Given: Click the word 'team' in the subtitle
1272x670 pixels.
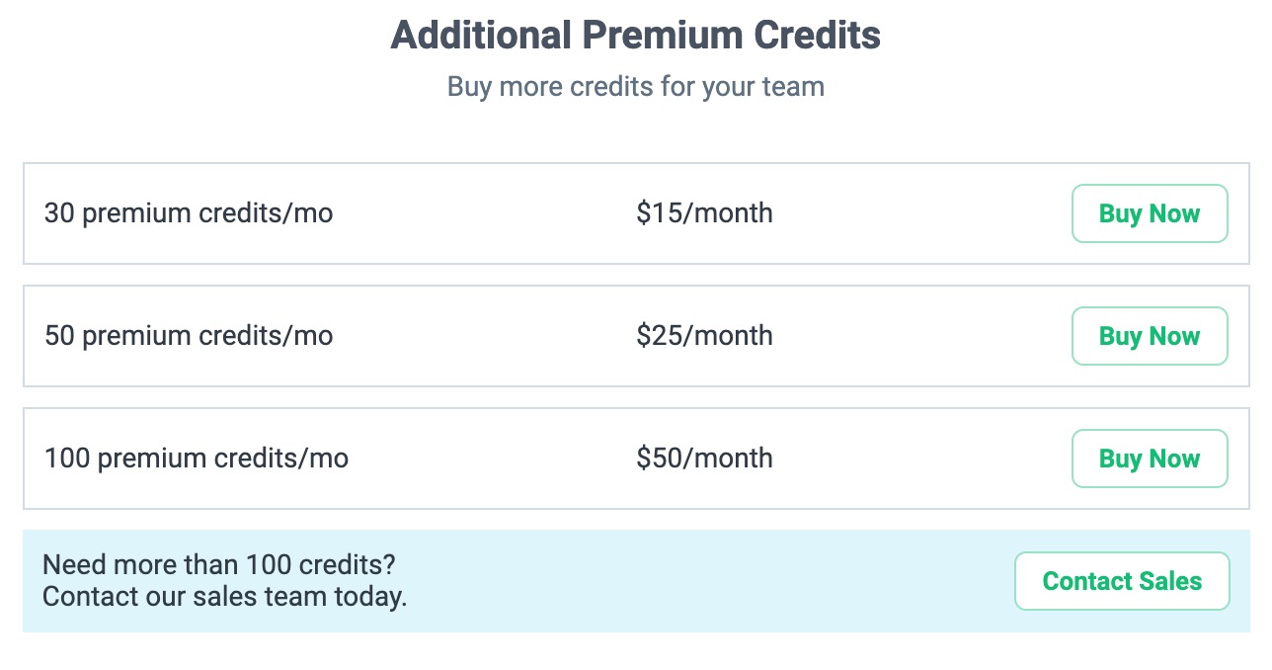Looking at the screenshot, I should point(793,87).
